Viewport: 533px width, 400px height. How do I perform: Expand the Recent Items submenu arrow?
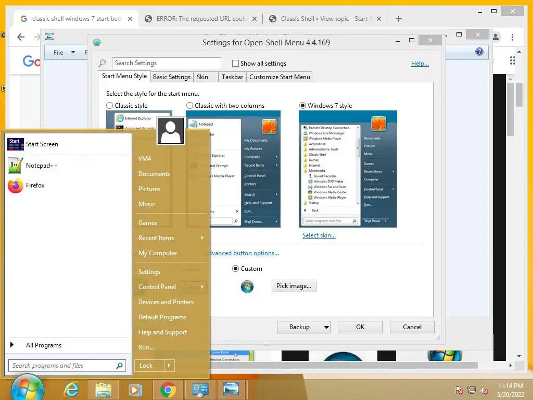click(202, 238)
